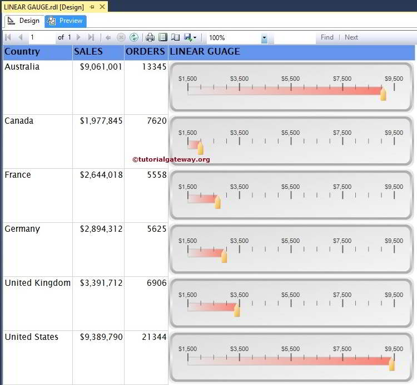Refresh the report preview
The height and width of the screenshot is (385, 417).
pyautogui.click(x=134, y=37)
